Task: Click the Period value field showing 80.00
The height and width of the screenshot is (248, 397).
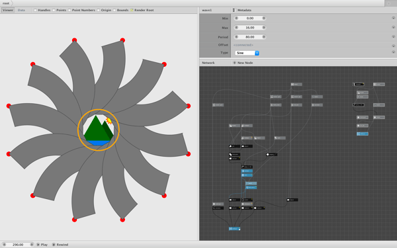Action: pyautogui.click(x=250, y=37)
